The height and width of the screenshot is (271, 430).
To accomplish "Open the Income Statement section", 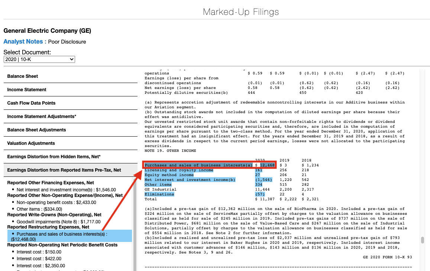I will (71, 90).
